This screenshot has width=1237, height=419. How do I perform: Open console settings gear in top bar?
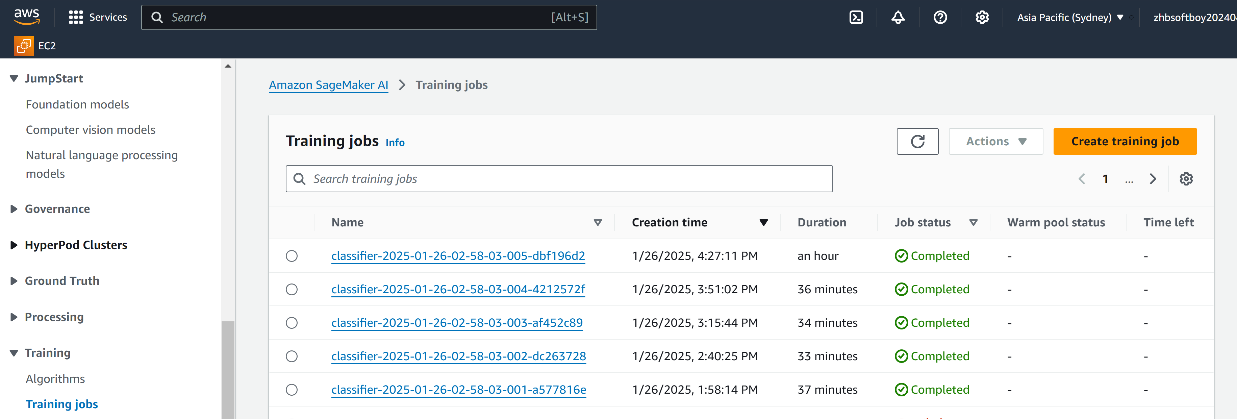(982, 17)
